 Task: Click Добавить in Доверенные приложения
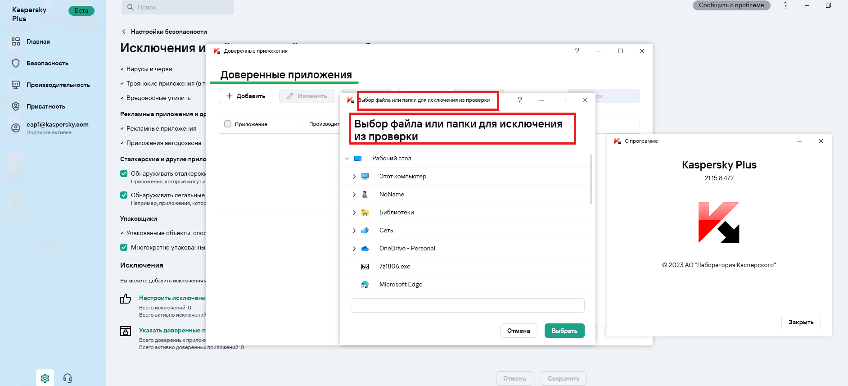245,96
